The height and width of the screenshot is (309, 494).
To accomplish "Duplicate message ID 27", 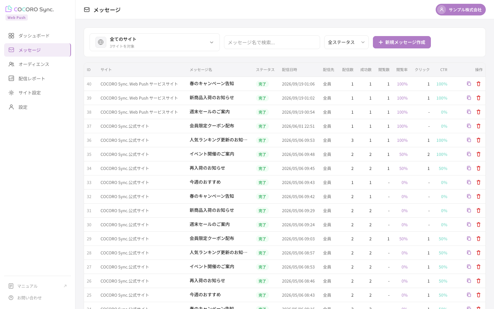I will click(x=469, y=267).
